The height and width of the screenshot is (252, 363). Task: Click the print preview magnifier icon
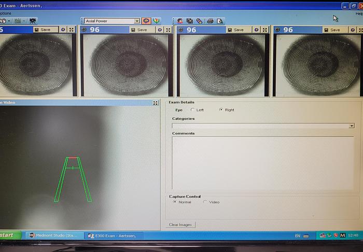[220, 21]
